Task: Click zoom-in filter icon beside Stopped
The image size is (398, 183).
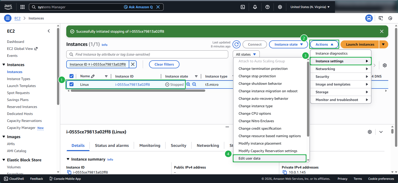Action: (x=188, y=84)
